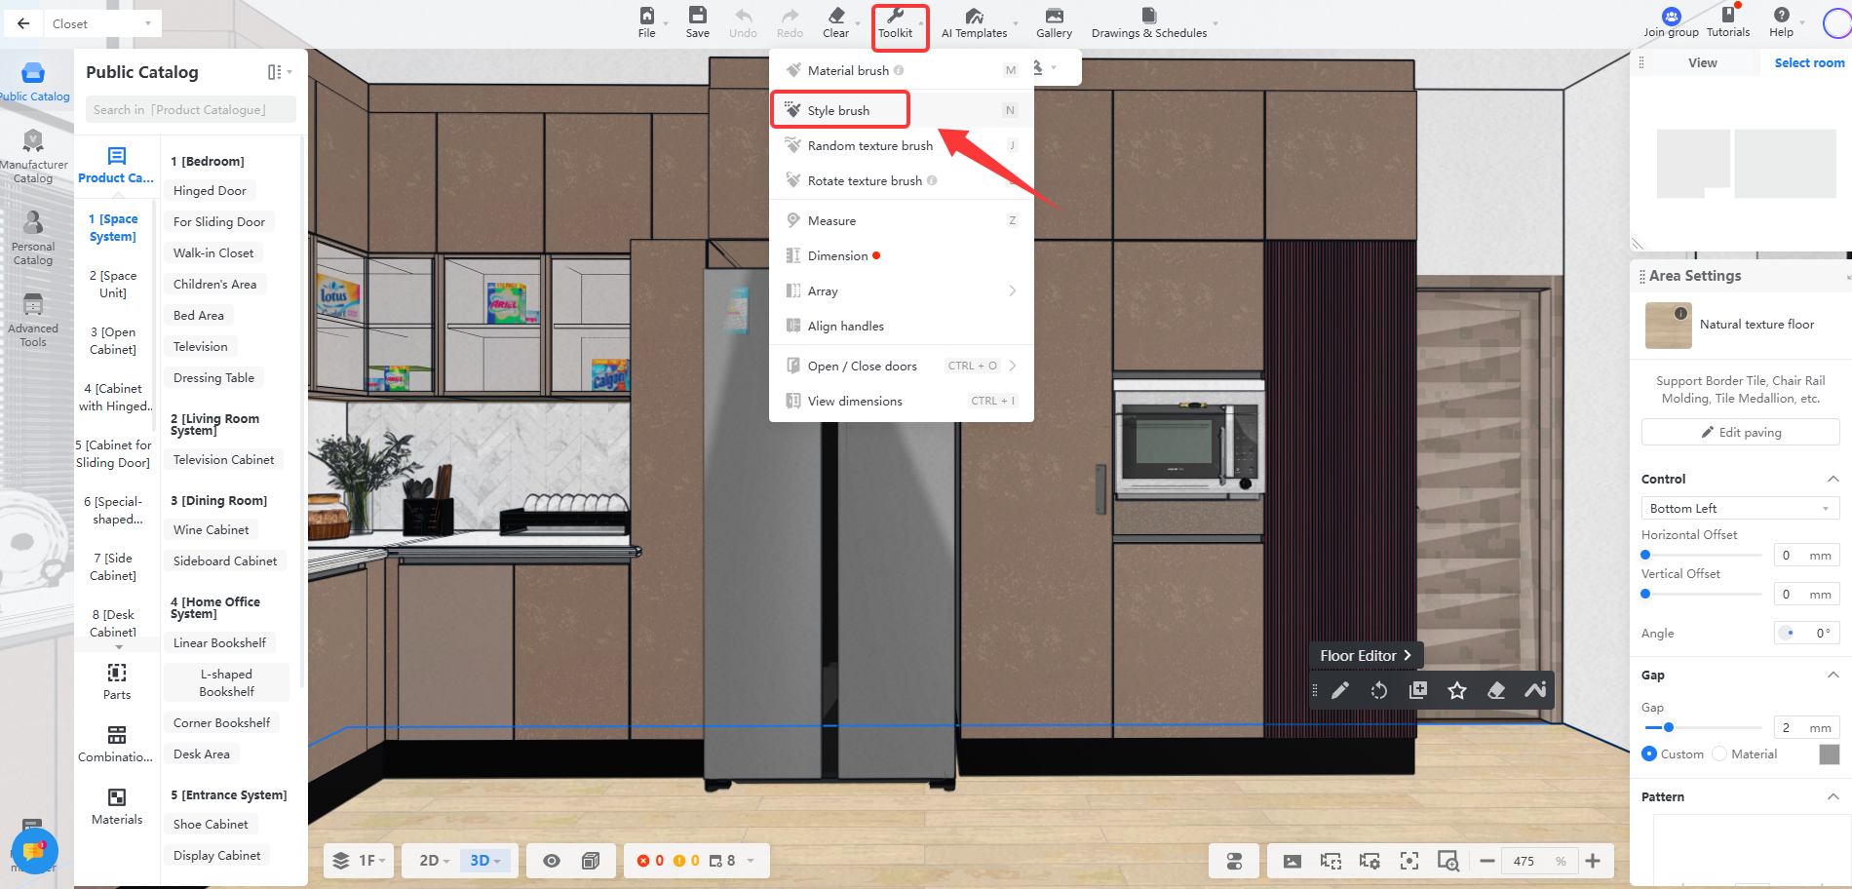Screen dimensions: 1852x889
Task: Choose Measure in the Toolkit menu
Action: (x=831, y=221)
